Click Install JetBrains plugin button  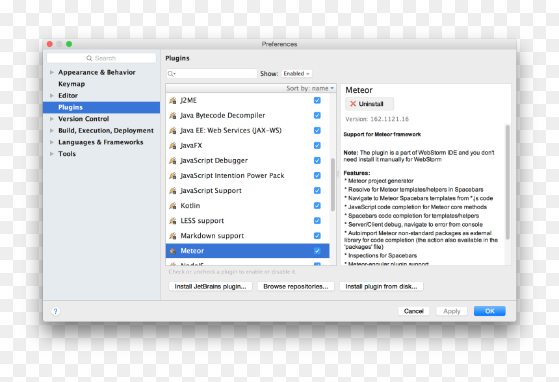click(x=211, y=286)
